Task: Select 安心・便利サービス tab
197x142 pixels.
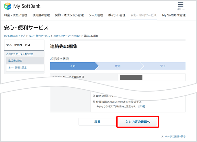Action: [x=143, y=15]
